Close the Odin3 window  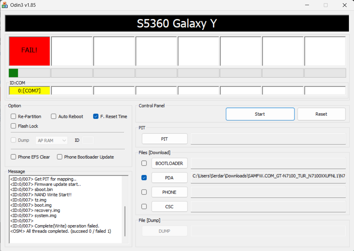[x=345, y=5]
